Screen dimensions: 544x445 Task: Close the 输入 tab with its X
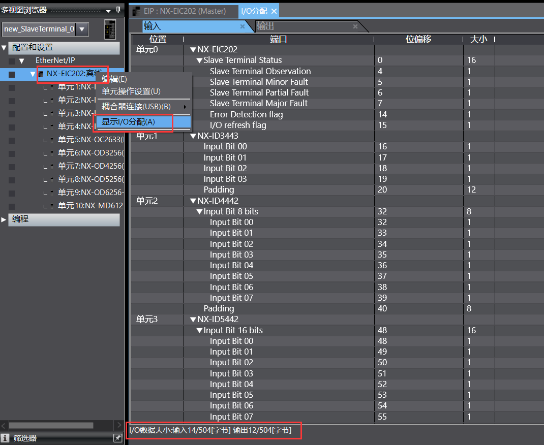coord(243,26)
